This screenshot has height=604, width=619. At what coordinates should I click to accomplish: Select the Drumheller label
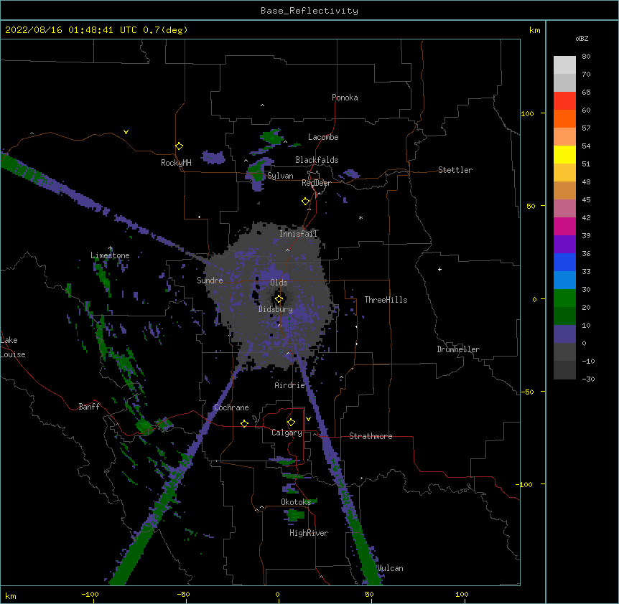point(458,349)
